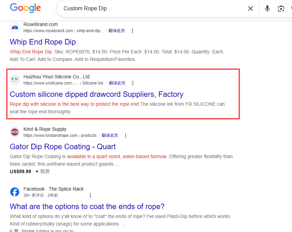Open Whip End Rope Dip result
The width and height of the screenshot is (292, 232).
click(43, 42)
